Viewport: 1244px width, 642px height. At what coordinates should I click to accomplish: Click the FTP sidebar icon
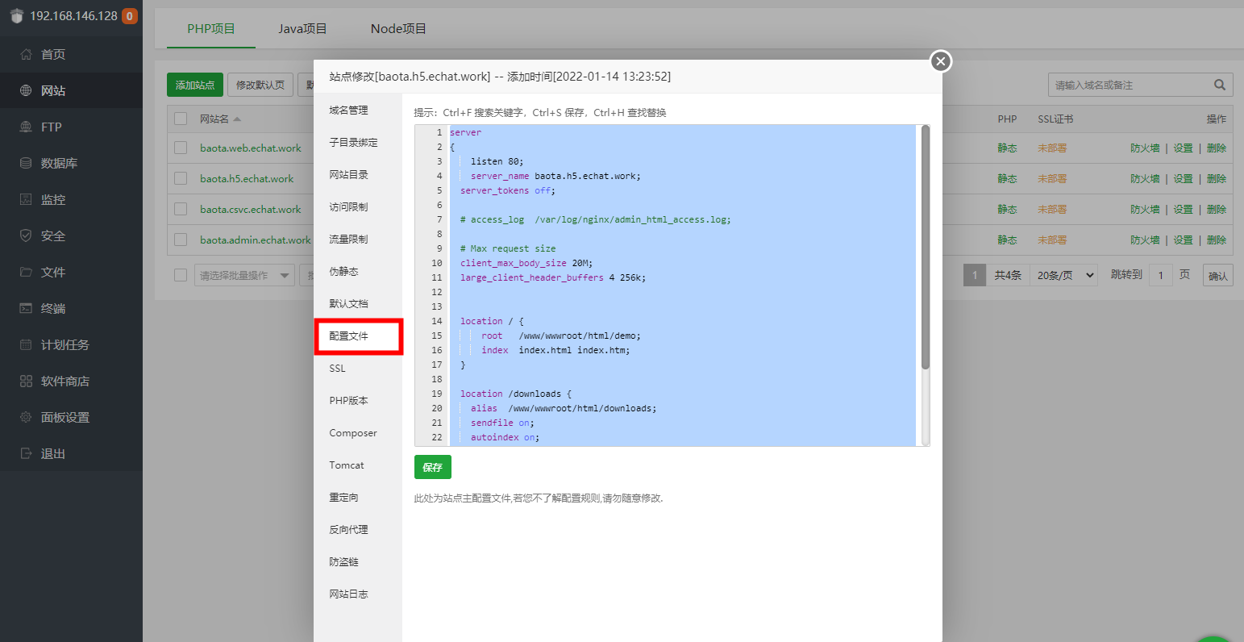click(x=26, y=127)
